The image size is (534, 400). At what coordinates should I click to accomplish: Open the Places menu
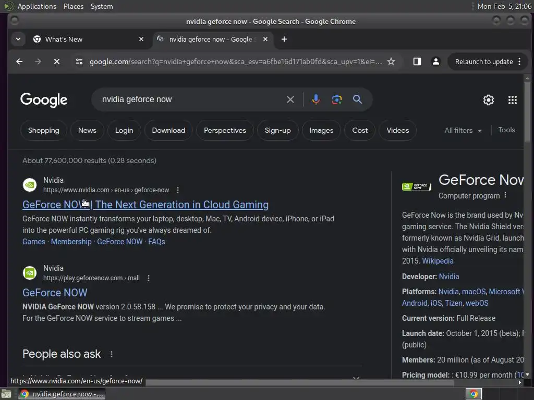(74, 6)
